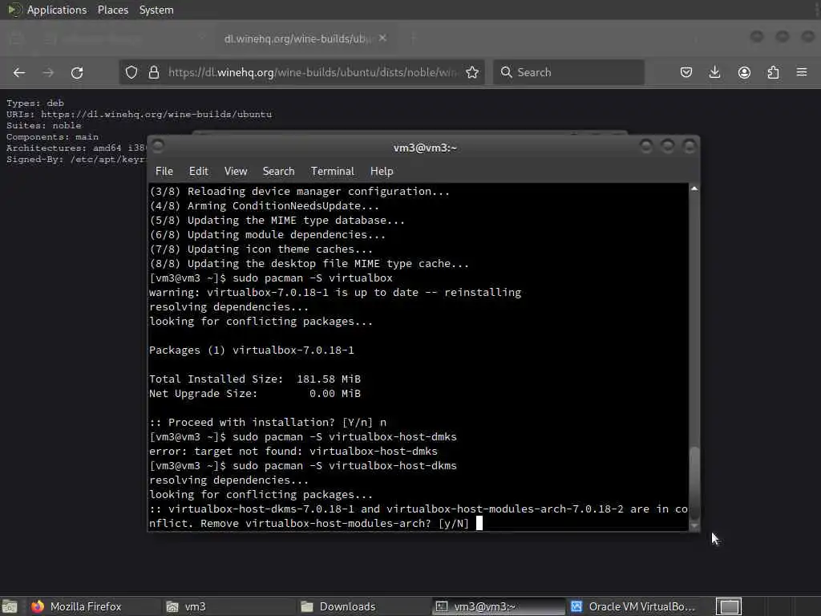Click terminal scrollbar up arrow
821x616 pixels.
coord(694,188)
